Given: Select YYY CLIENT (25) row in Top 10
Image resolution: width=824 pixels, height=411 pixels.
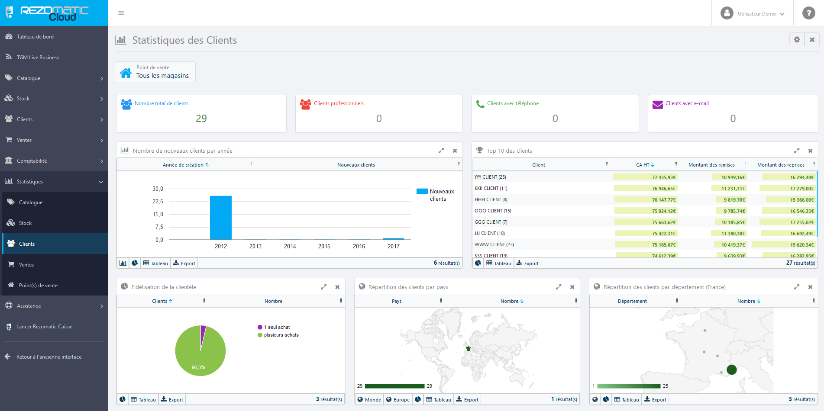Looking at the screenshot, I should point(645,177).
